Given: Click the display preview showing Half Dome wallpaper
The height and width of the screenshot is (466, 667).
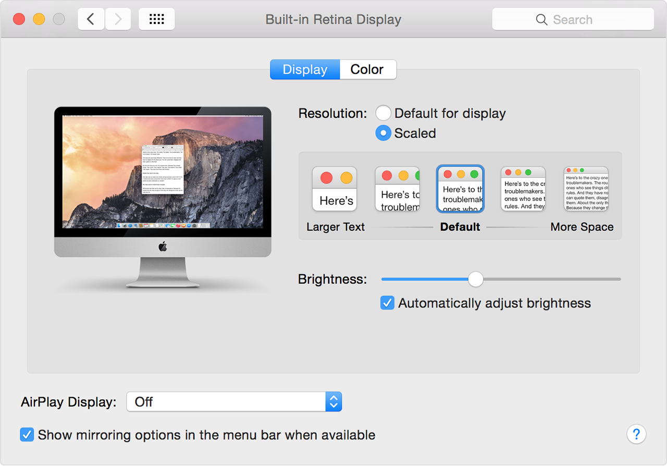Looking at the screenshot, I should coord(163,172).
